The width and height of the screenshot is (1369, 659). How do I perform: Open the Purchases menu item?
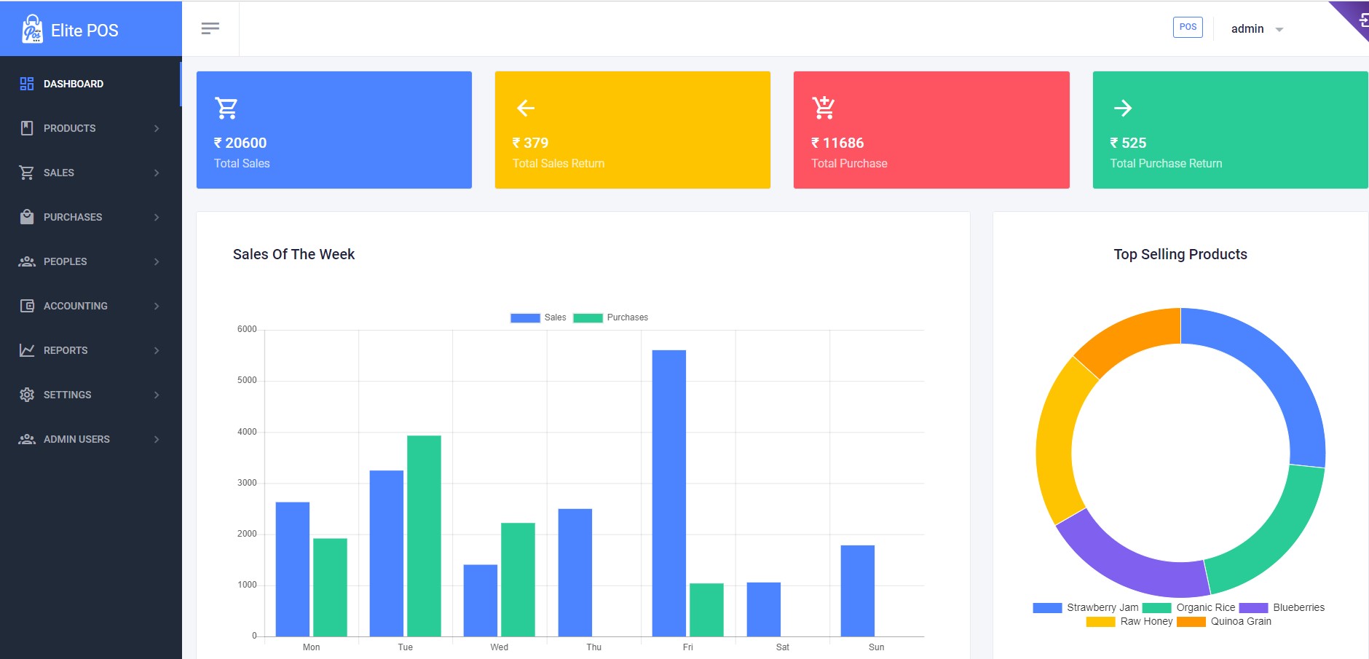(x=90, y=217)
